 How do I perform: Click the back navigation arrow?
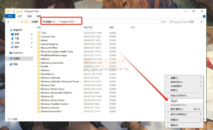click(9, 22)
